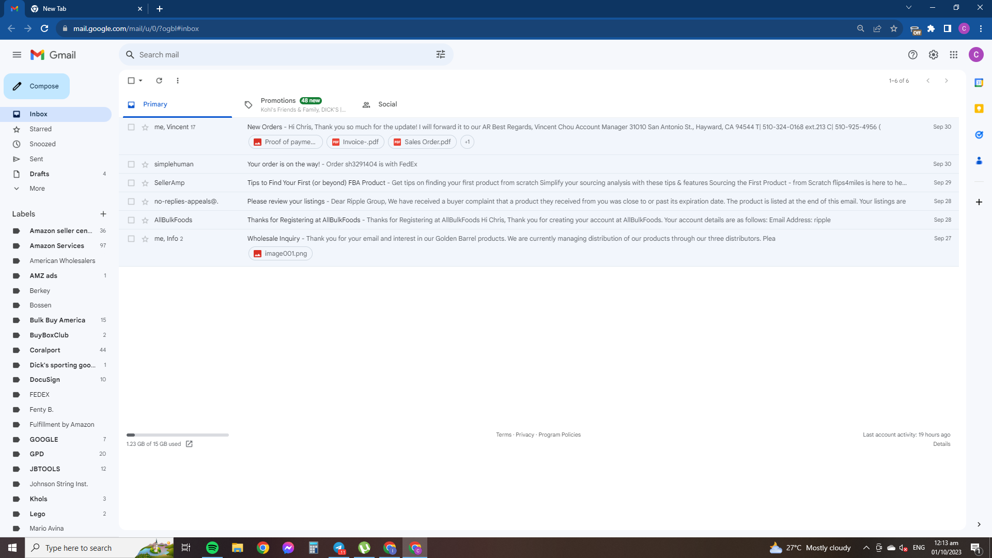
Task: Select the 'me, Vincent' email checkbox
Action: 131,127
